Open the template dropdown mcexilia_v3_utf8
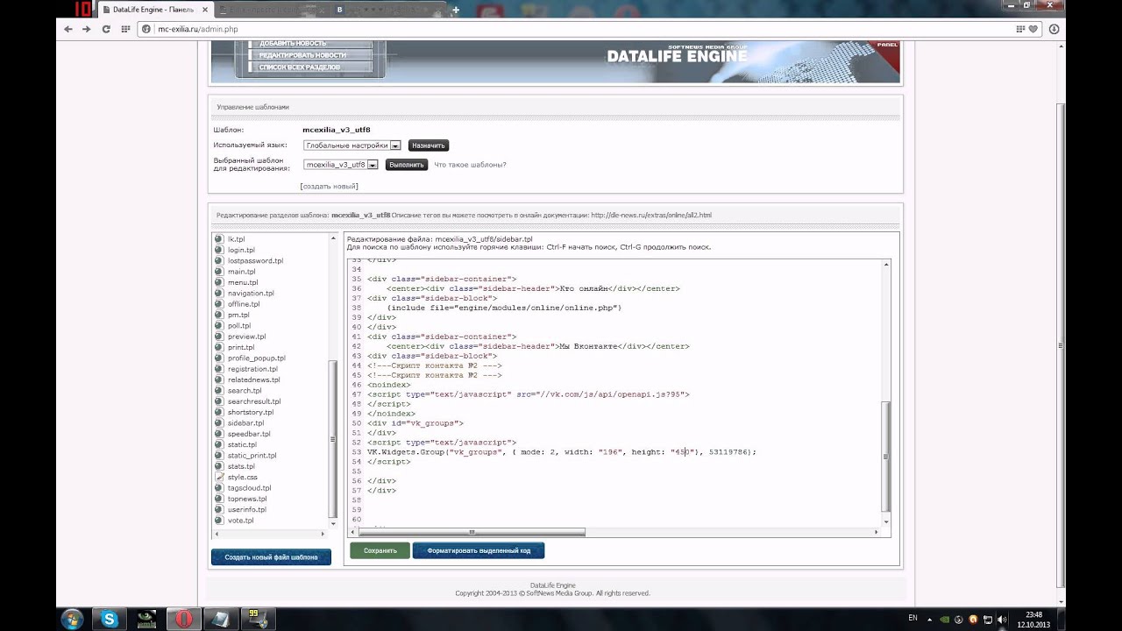 [x=341, y=165]
